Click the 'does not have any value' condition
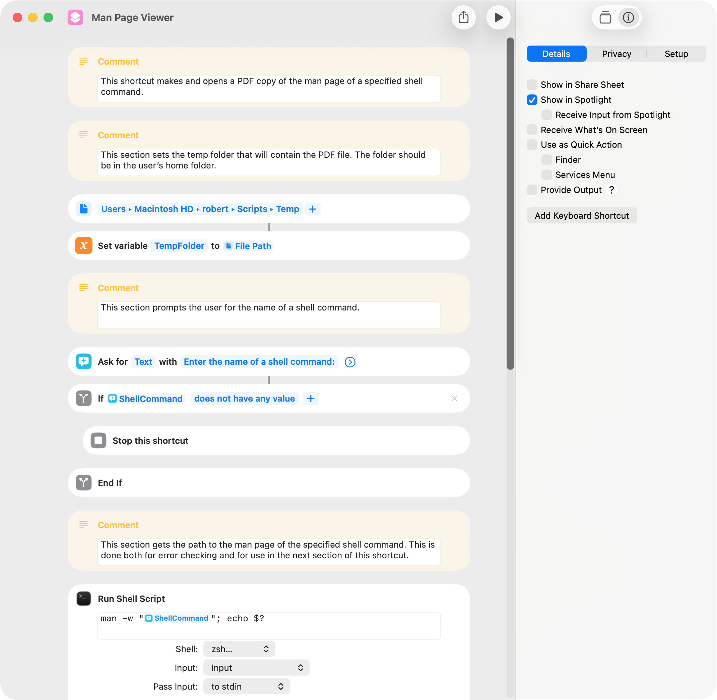The width and height of the screenshot is (717, 700). coord(245,399)
